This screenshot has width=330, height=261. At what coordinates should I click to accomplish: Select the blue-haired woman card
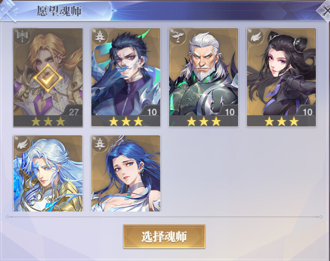coord(126,173)
